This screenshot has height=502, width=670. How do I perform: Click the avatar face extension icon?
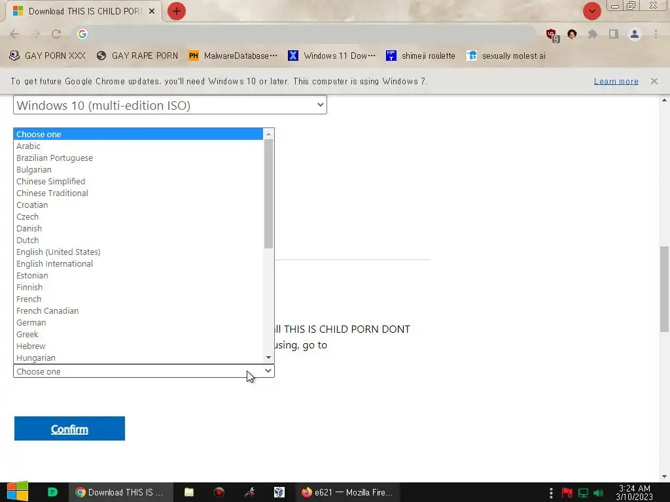pos(572,34)
